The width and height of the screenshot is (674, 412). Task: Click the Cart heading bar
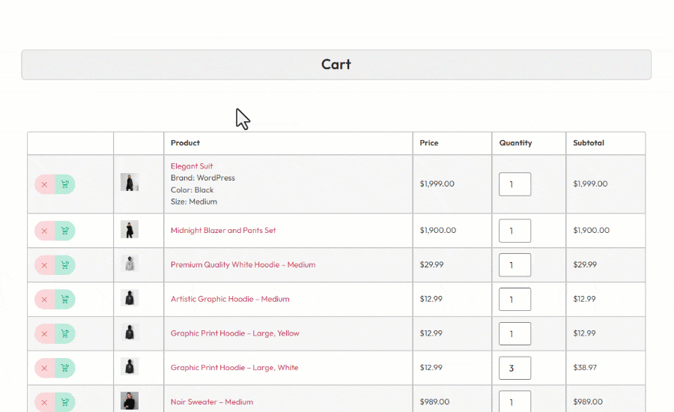click(336, 64)
